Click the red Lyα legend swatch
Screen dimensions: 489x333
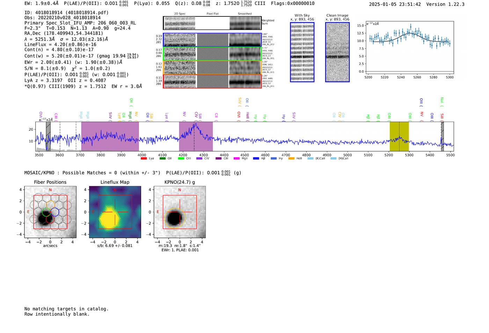point(144,158)
